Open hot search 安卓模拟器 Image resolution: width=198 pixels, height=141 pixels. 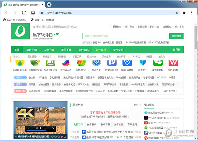pos(108,43)
